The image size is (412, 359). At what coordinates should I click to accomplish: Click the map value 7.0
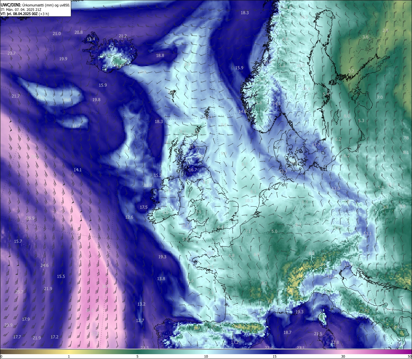pyautogui.click(x=380, y=97)
